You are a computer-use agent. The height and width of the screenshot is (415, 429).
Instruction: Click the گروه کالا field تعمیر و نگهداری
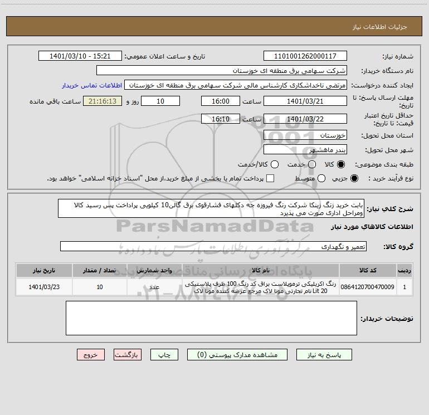213,246
